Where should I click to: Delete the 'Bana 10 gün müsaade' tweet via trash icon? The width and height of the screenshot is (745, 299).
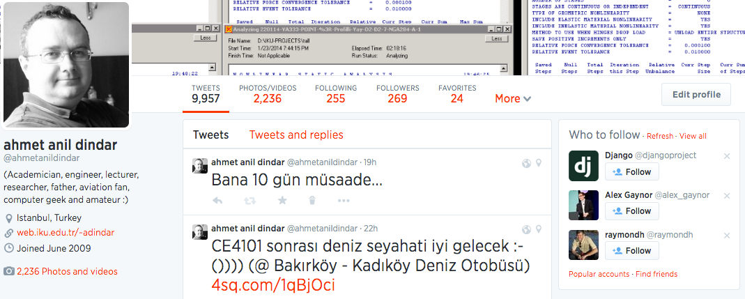pos(312,201)
